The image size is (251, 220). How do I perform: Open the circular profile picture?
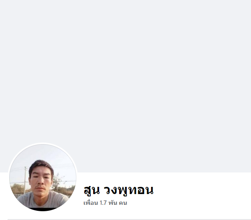(x=43, y=177)
